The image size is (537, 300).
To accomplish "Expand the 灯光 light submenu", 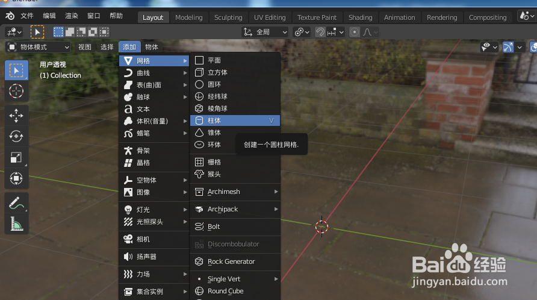I will [154, 210].
